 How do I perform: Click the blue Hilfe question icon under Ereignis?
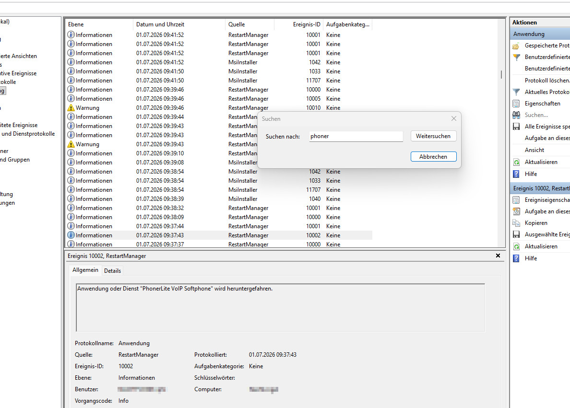pos(516,258)
